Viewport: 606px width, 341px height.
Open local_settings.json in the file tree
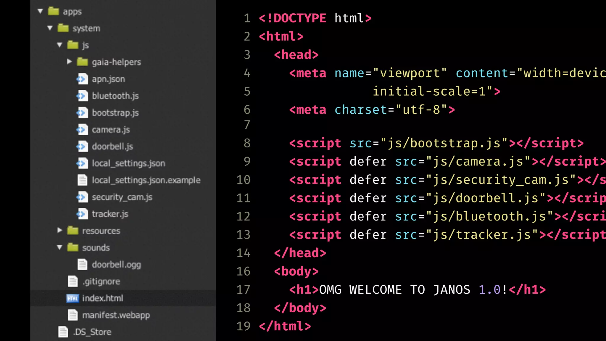pos(128,163)
